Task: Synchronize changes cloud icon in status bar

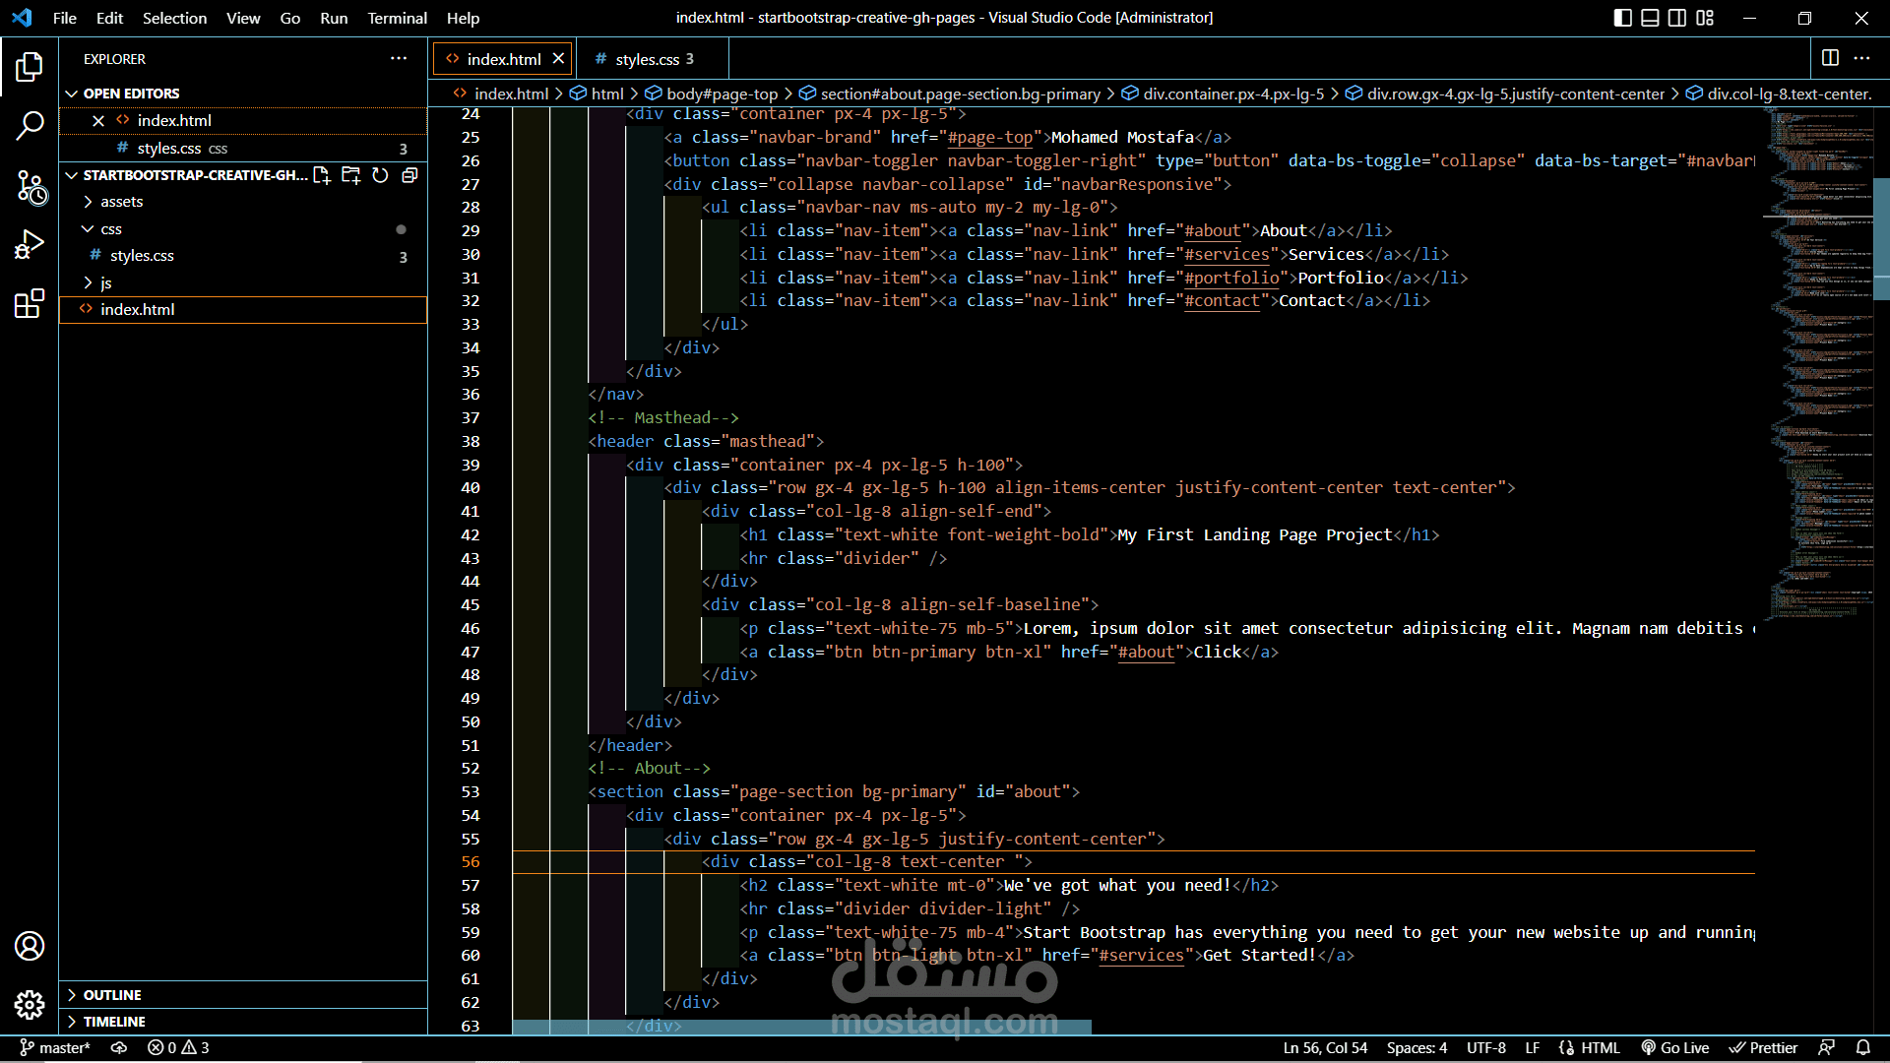Action: [119, 1047]
